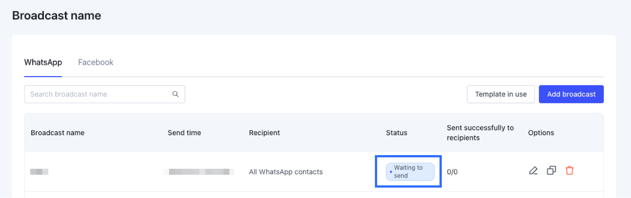Open Template in use
Image resolution: width=631 pixels, height=198 pixels.
[x=500, y=94]
